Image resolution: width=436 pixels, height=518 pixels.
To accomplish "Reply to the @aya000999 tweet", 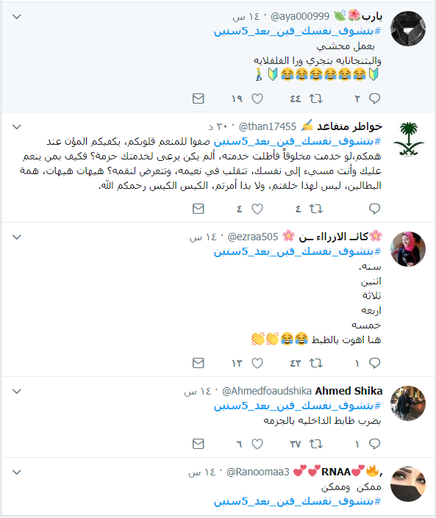I will pyautogui.click(x=374, y=98).
